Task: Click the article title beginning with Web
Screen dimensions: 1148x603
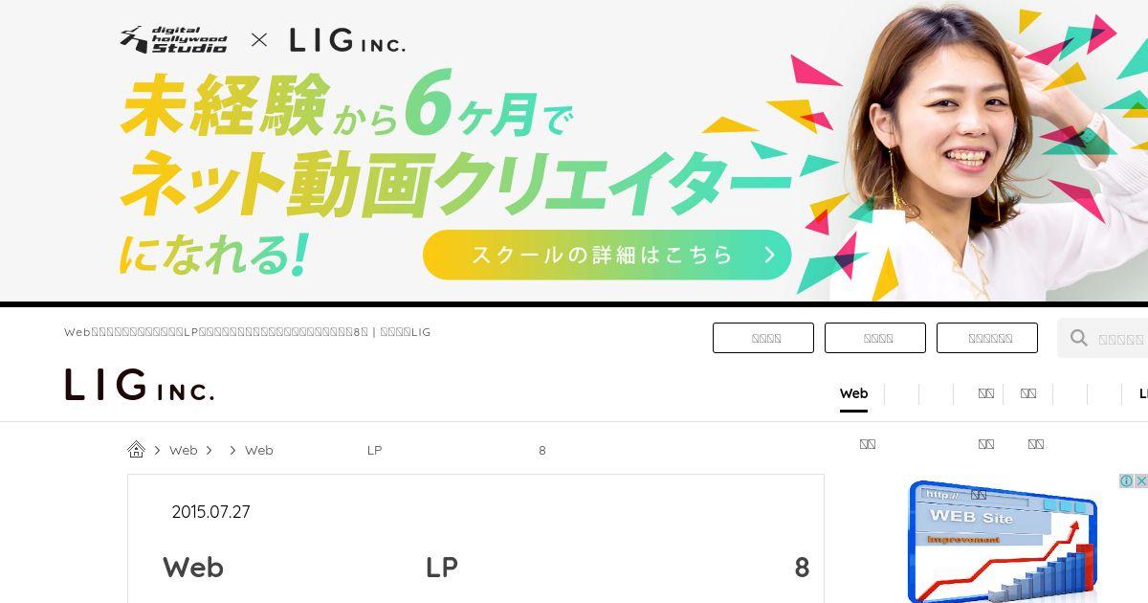Action: point(486,568)
